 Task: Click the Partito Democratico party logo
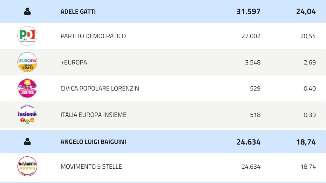(x=27, y=36)
